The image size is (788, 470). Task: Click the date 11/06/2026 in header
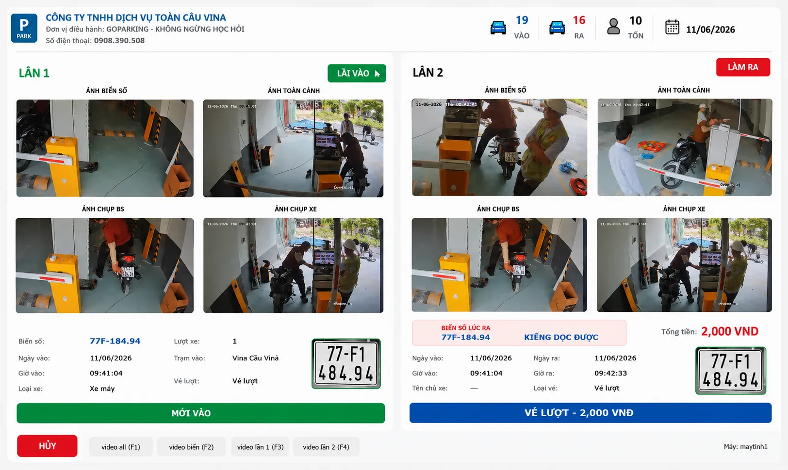click(x=710, y=30)
